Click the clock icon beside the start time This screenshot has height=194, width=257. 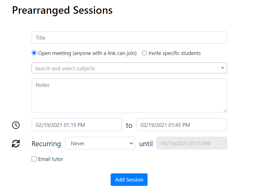pyautogui.click(x=16, y=125)
